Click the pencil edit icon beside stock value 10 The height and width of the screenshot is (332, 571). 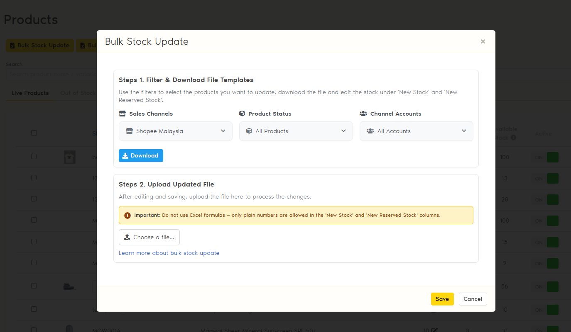click(x=434, y=329)
